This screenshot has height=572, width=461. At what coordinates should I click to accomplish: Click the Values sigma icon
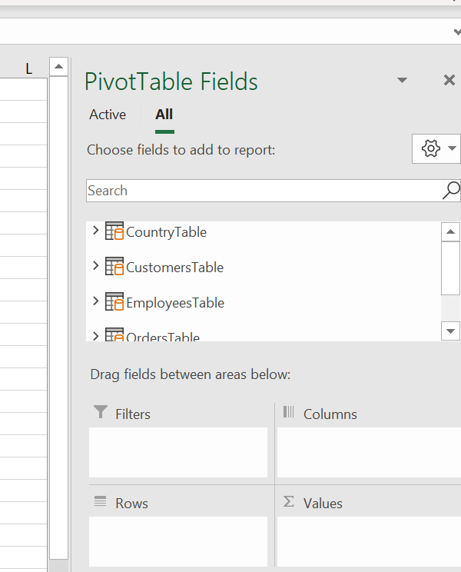(289, 502)
